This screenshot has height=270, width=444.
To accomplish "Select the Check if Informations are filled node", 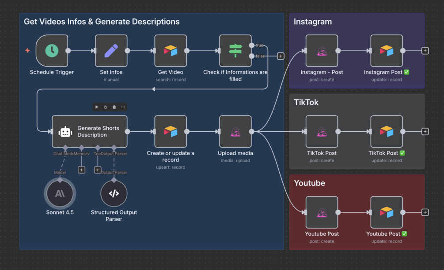I will (235, 51).
